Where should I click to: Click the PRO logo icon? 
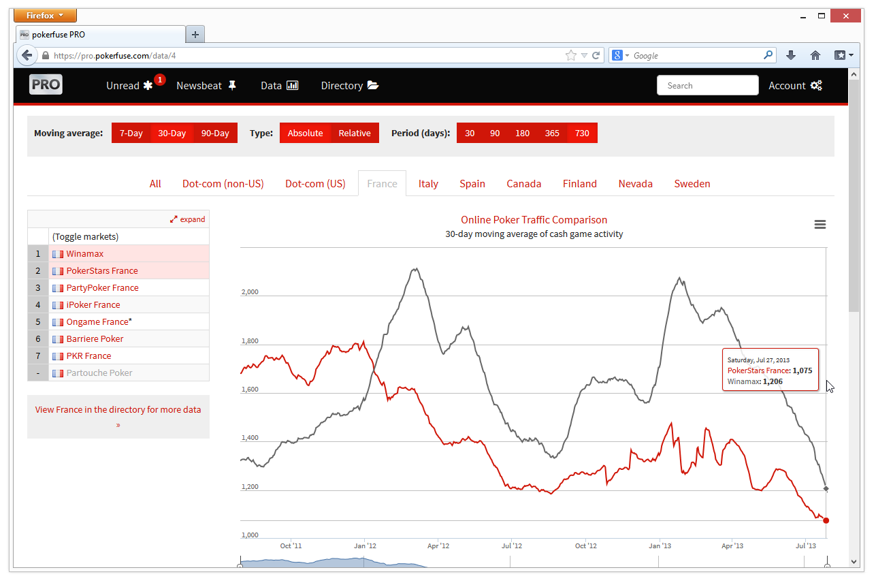pyautogui.click(x=46, y=84)
